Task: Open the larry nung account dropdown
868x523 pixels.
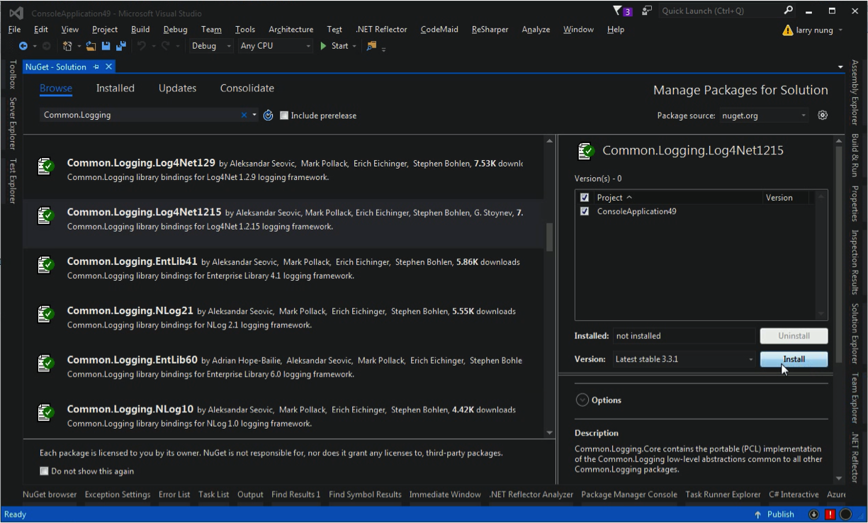Action: point(840,30)
